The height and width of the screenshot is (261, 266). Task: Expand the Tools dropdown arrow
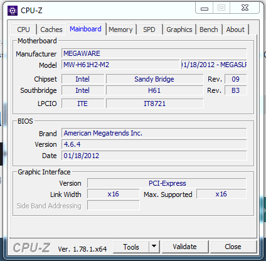tap(154, 247)
